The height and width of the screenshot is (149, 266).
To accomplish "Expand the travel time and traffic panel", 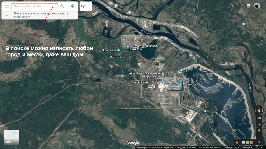I will [7, 15].
